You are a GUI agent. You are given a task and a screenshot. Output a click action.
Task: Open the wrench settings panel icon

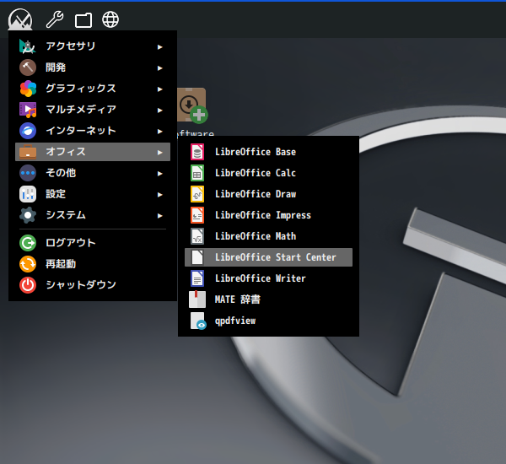click(x=55, y=19)
